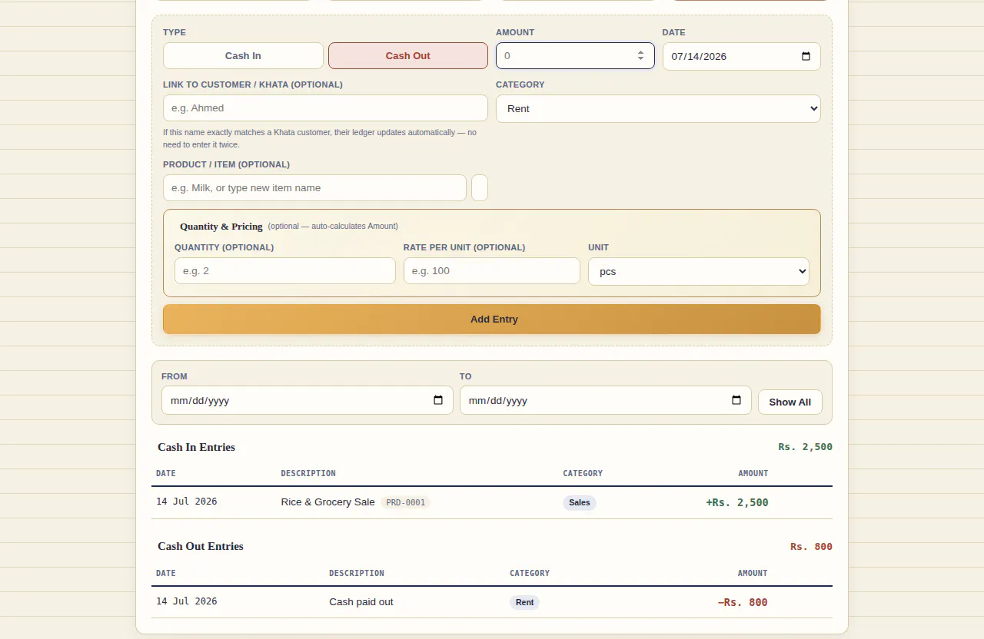The height and width of the screenshot is (639, 984).
Task: Click the Cash Out Entries heading
Action: [201, 546]
